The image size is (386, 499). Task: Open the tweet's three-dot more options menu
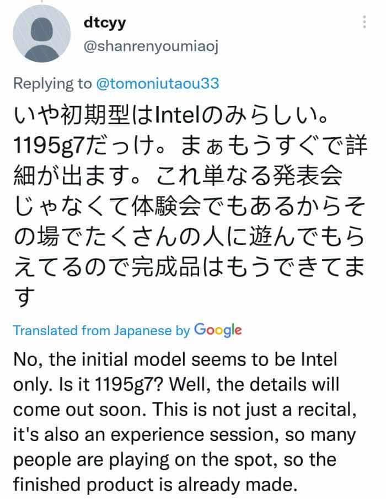point(364,23)
